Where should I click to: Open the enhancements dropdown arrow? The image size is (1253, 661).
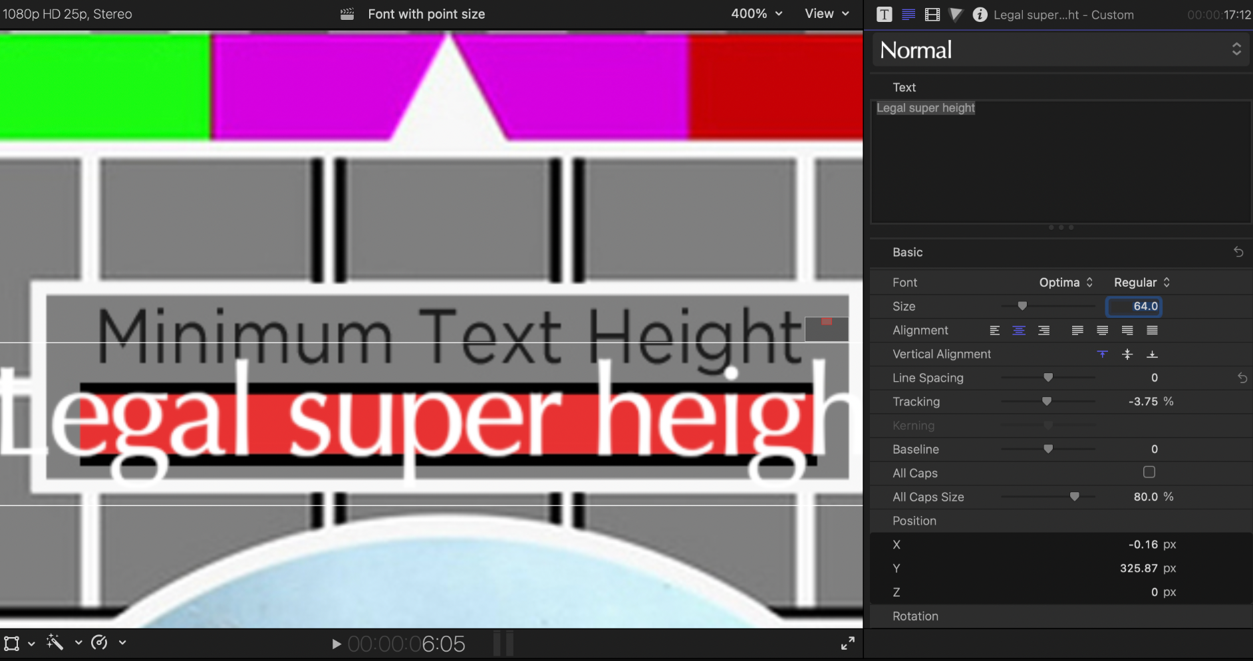(x=78, y=643)
